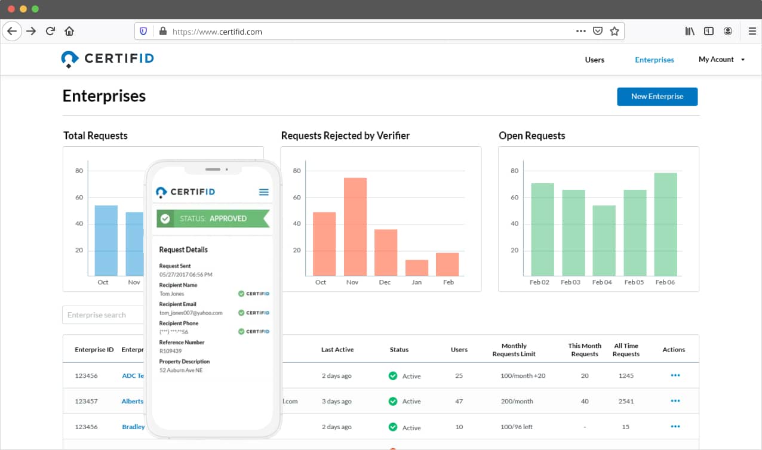Open the Firefox account icon
Screen dimensions: 762x450
pyautogui.click(x=728, y=31)
